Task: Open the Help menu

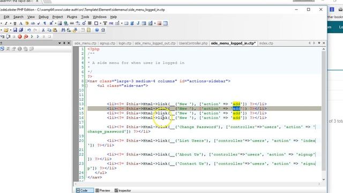Action: pyautogui.click(x=113, y=17)
